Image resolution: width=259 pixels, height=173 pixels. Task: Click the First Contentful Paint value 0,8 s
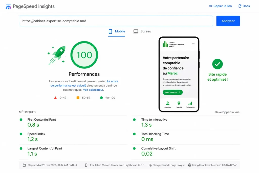coord(33,125)
